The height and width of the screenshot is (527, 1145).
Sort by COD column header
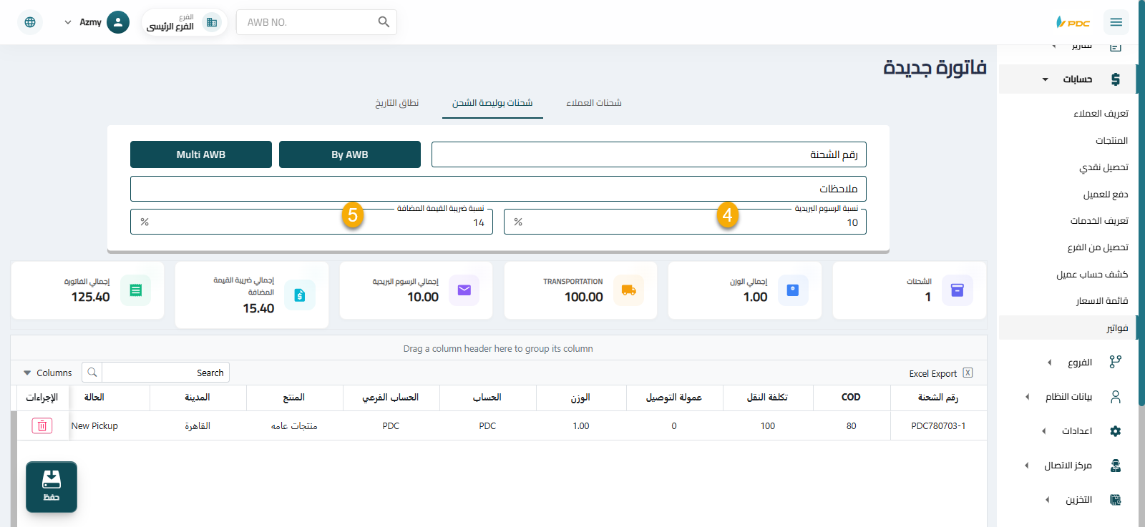tap(851, 398)
